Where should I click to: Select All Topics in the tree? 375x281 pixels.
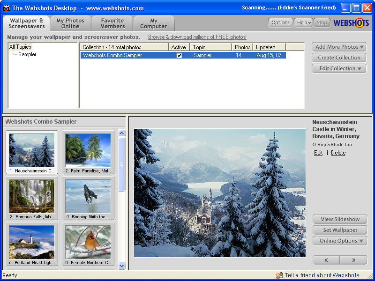coord(20,47)
